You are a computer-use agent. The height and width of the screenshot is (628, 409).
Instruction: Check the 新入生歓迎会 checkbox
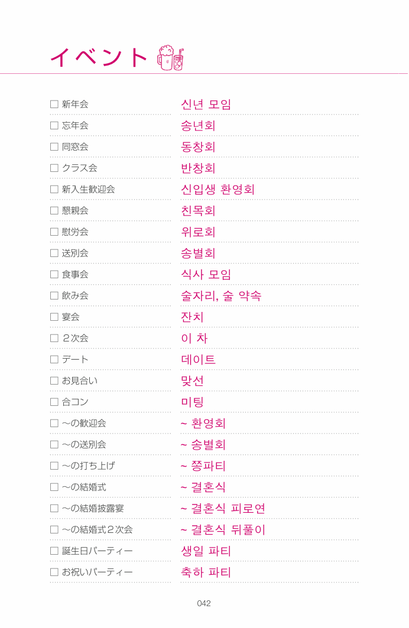54,189
